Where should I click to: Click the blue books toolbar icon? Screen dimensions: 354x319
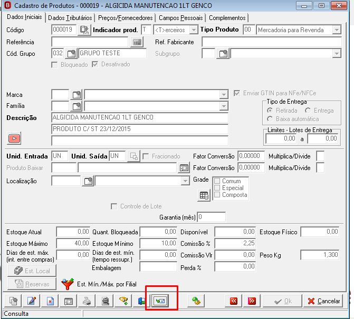(x=142, y=301)
